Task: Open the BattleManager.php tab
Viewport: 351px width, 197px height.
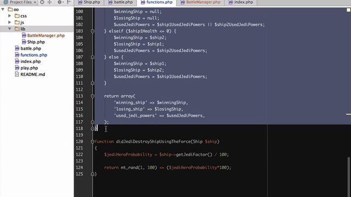Action: point(200,2)
